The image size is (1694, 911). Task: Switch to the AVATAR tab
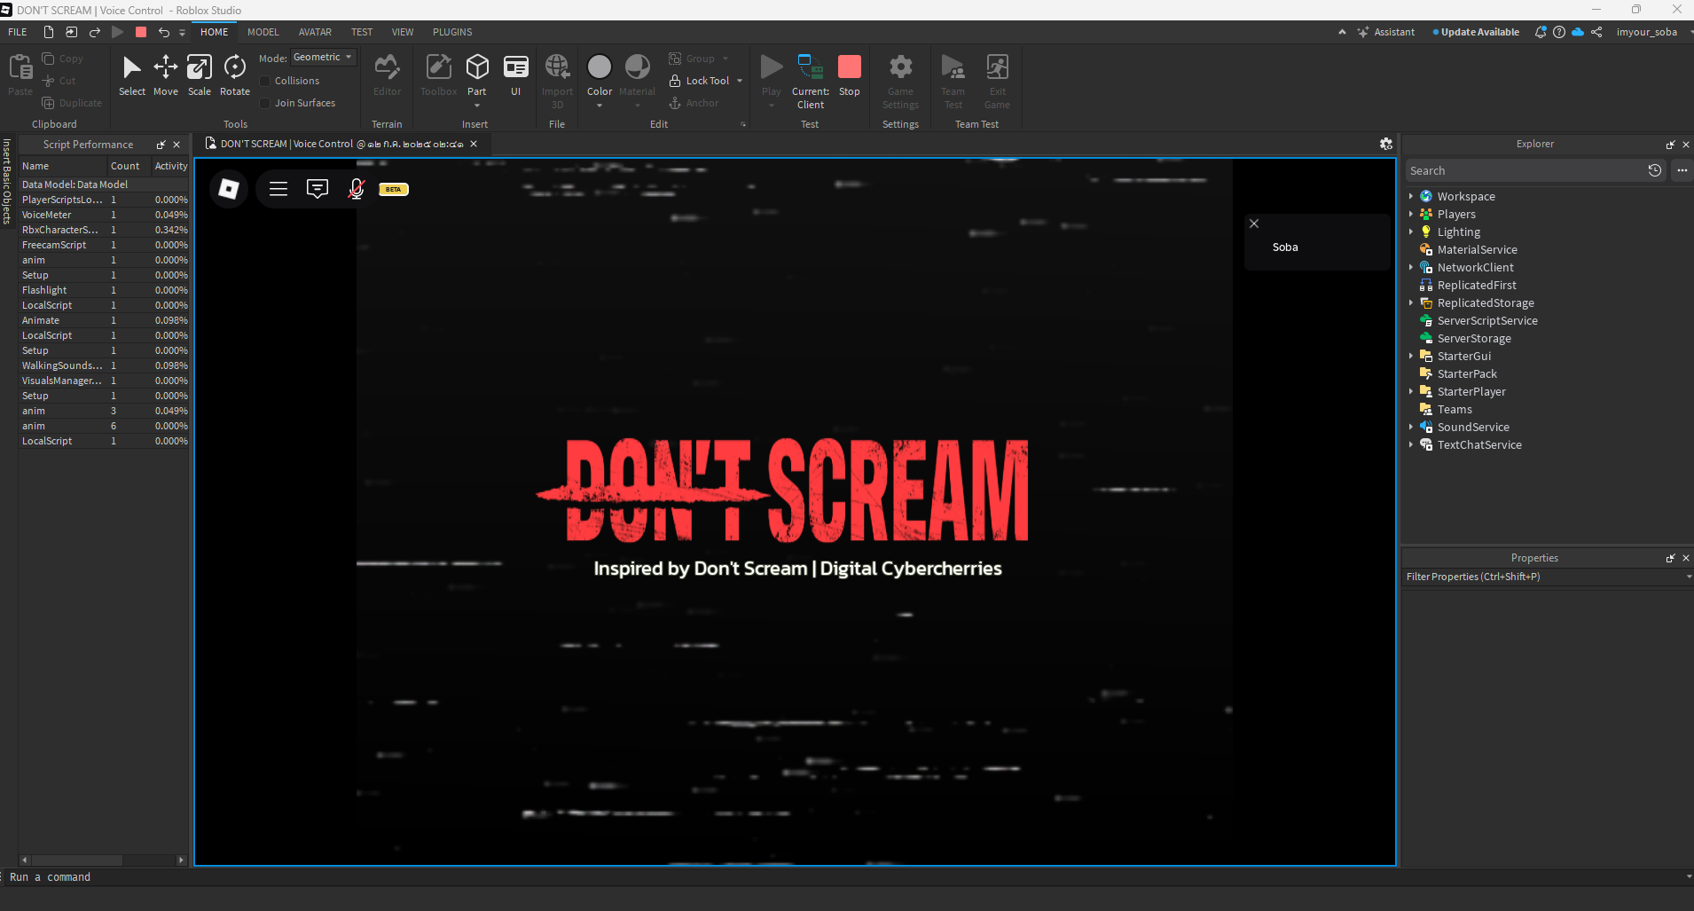315,32
